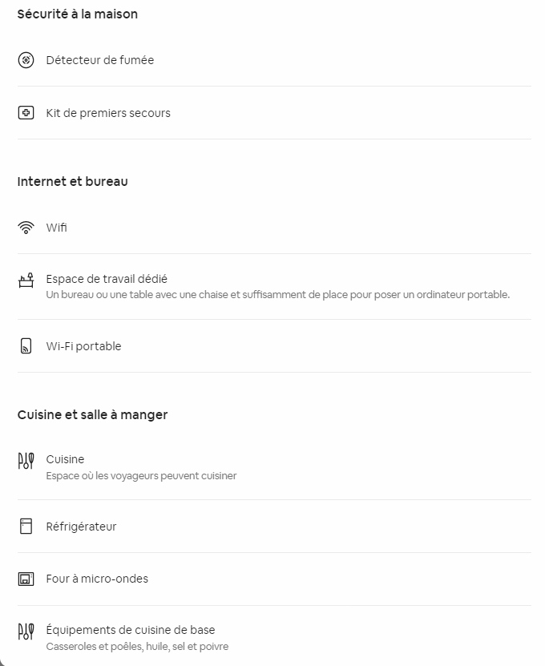Click the Cuisine et salle à manger heading

tap(92, 414)
